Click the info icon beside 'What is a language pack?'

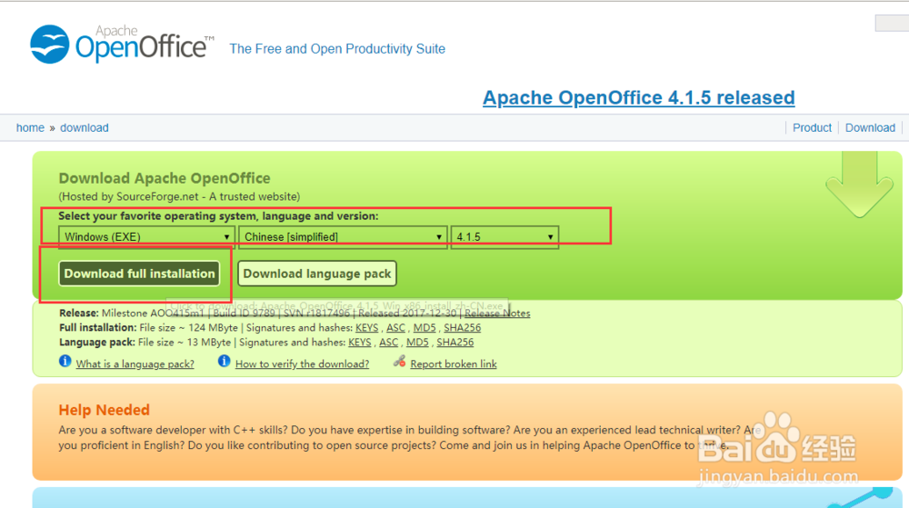click(x=65, y=362)
